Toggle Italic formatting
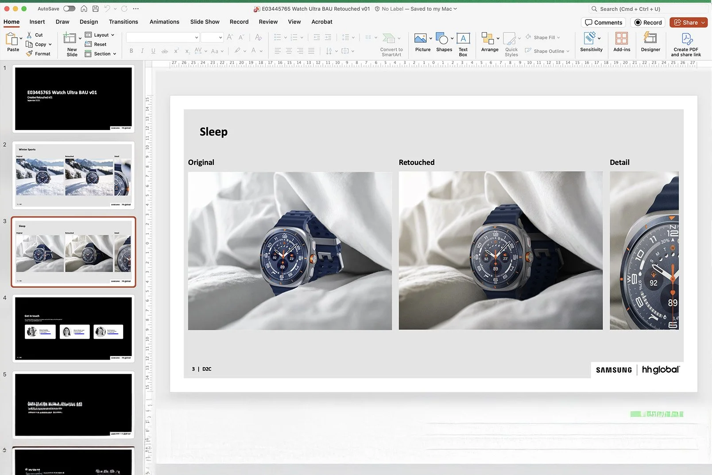Viewport: 712px width, 475px height. pos(142,51)
